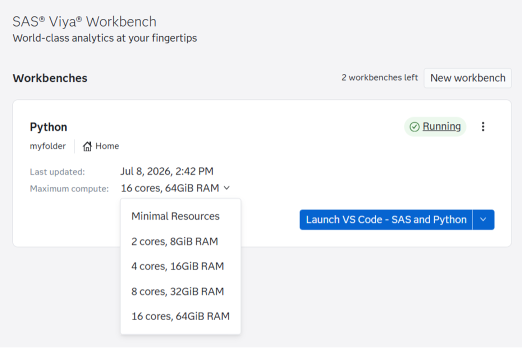Viewport: 522px width, 348px height.
Task: Choose 4 cores, 16GiB RAM
Action: pyautogui.click(x=180, y=266)
